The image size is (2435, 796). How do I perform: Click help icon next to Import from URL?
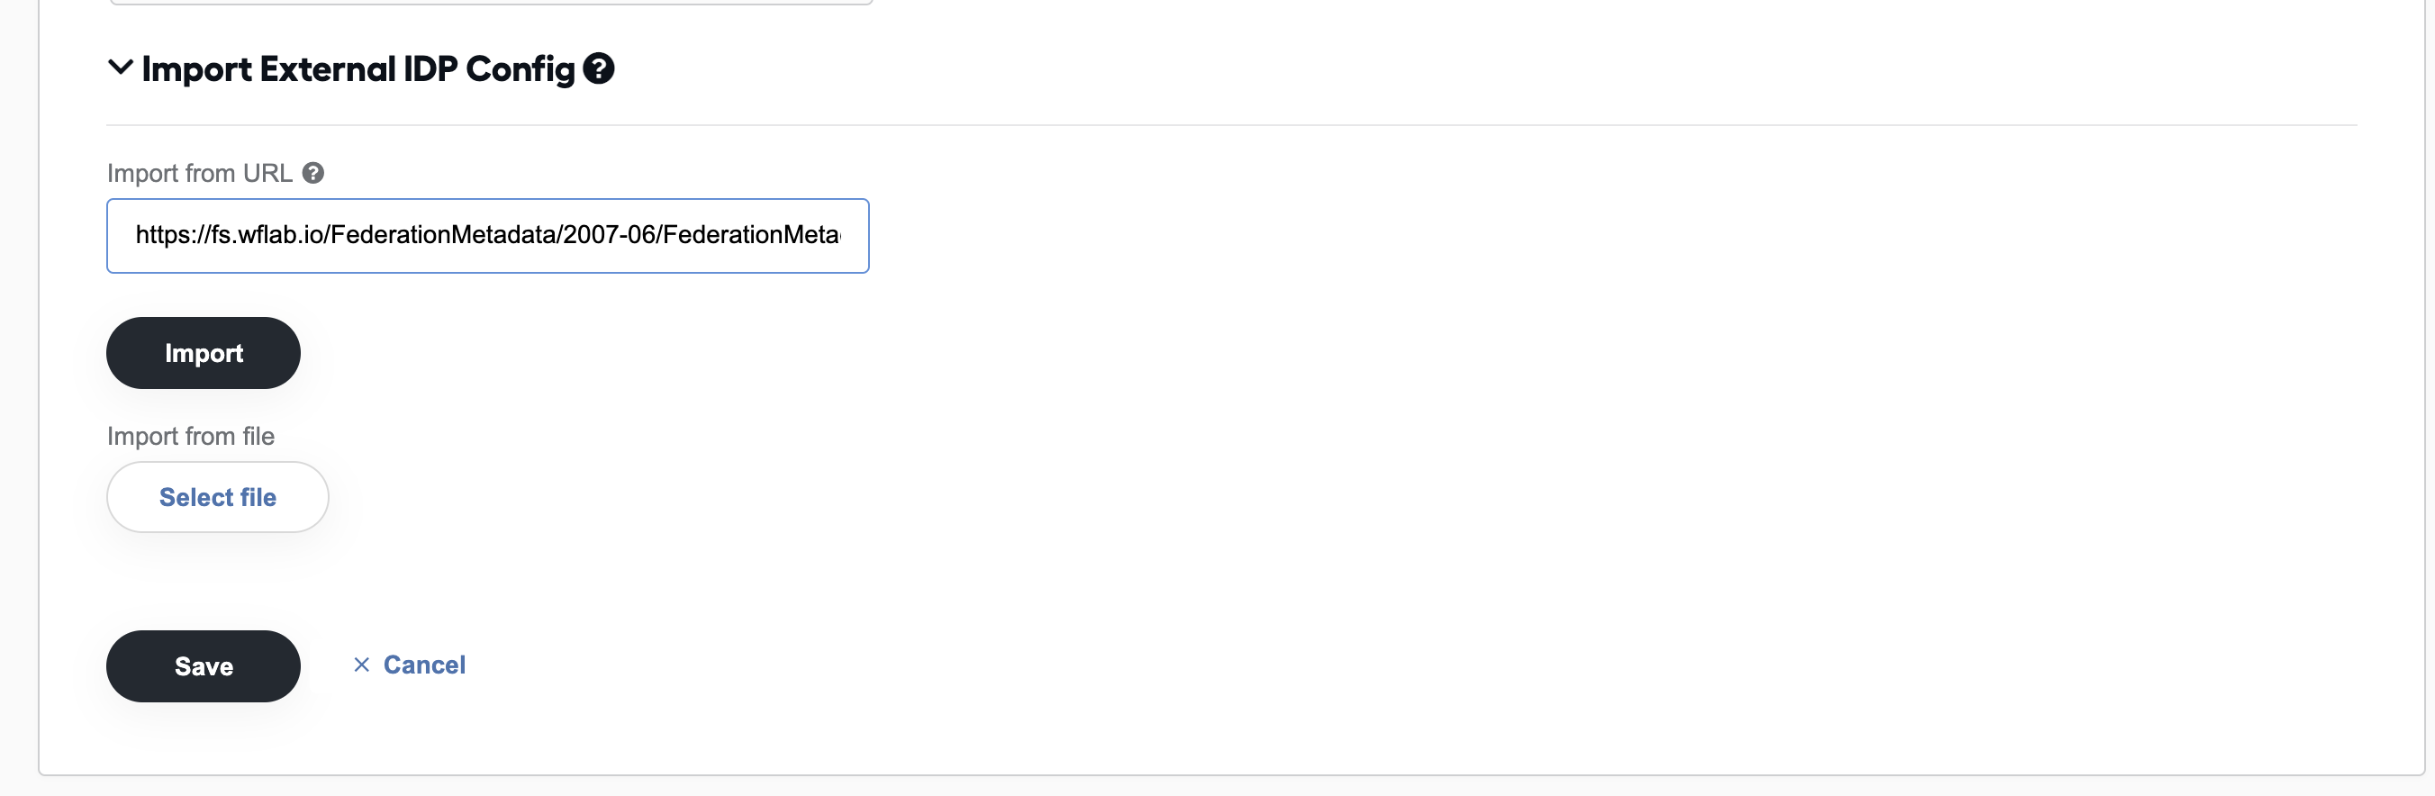click(312, 173)
